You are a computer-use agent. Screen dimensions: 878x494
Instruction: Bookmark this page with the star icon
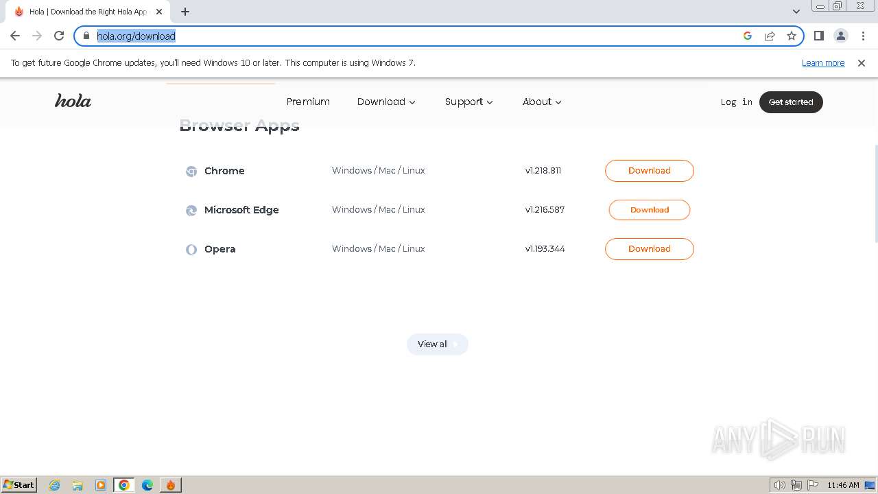[x=792, y=36]
